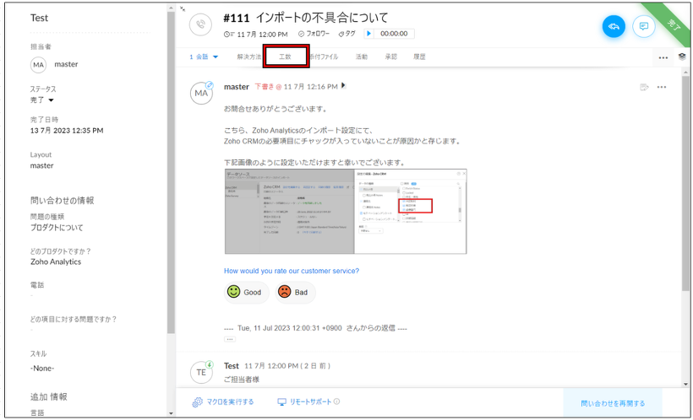The width and height of the screenshot is (693, 420).
Task: Click the Layout value master
Action: 41,166
